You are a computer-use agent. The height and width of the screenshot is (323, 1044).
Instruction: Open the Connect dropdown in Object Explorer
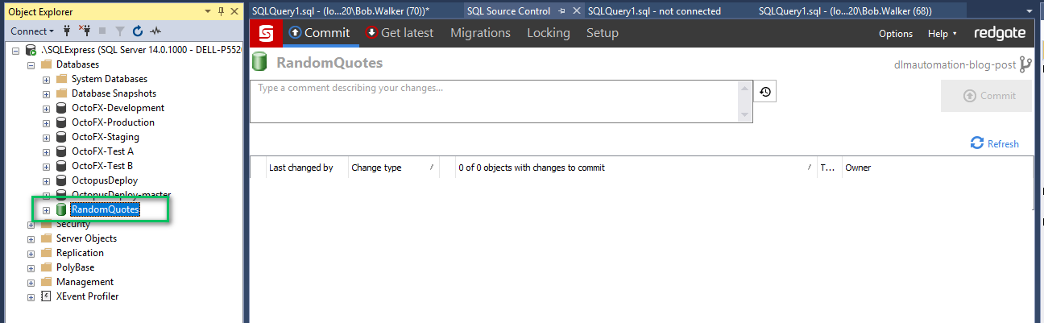(32, 31)
